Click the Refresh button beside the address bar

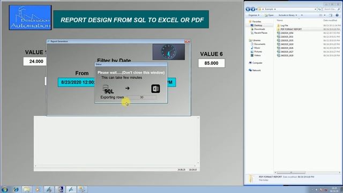[x=319, y=9]
